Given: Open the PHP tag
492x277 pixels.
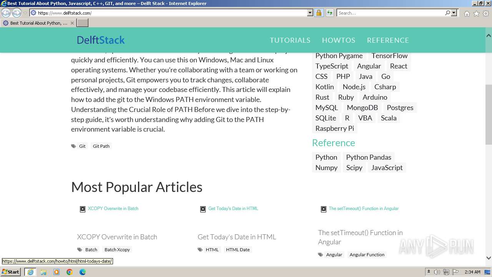Looking at the screenshot, I should 343,77.
